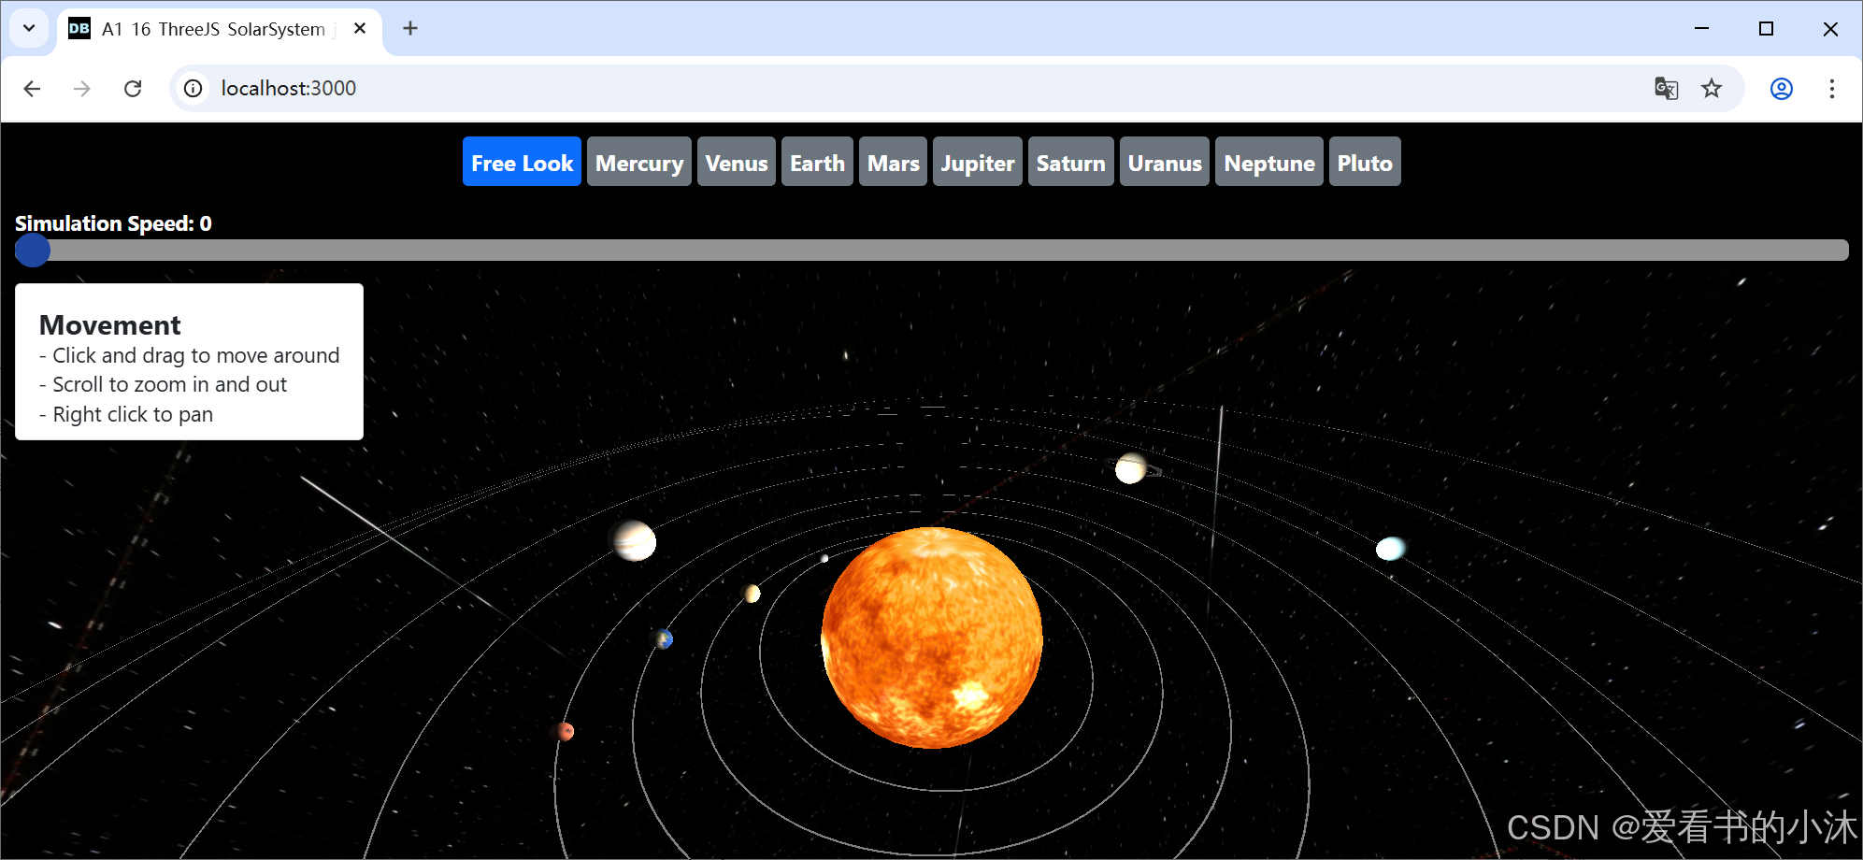
Task: Maximize the browser window
Action: 1766,28
